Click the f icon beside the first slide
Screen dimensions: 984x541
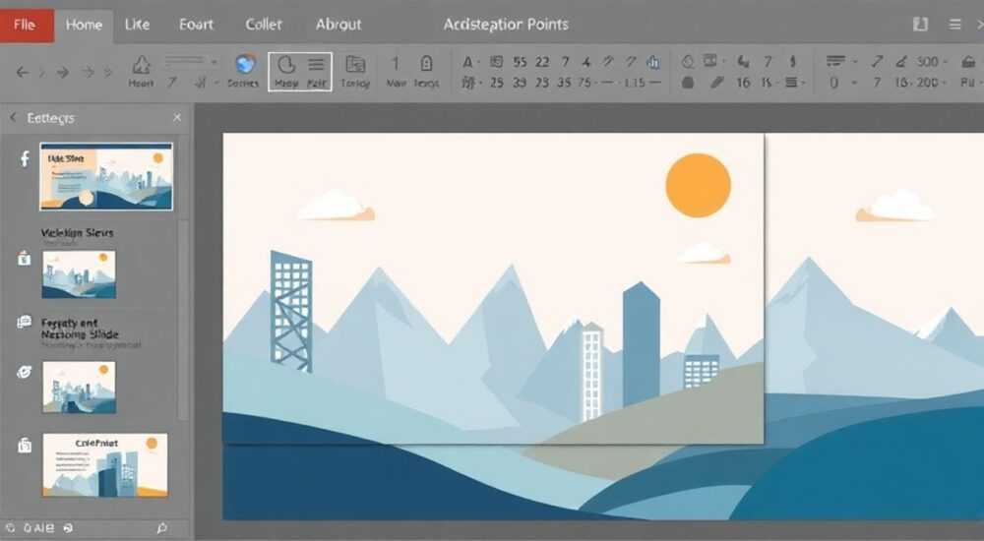(25, 158)
